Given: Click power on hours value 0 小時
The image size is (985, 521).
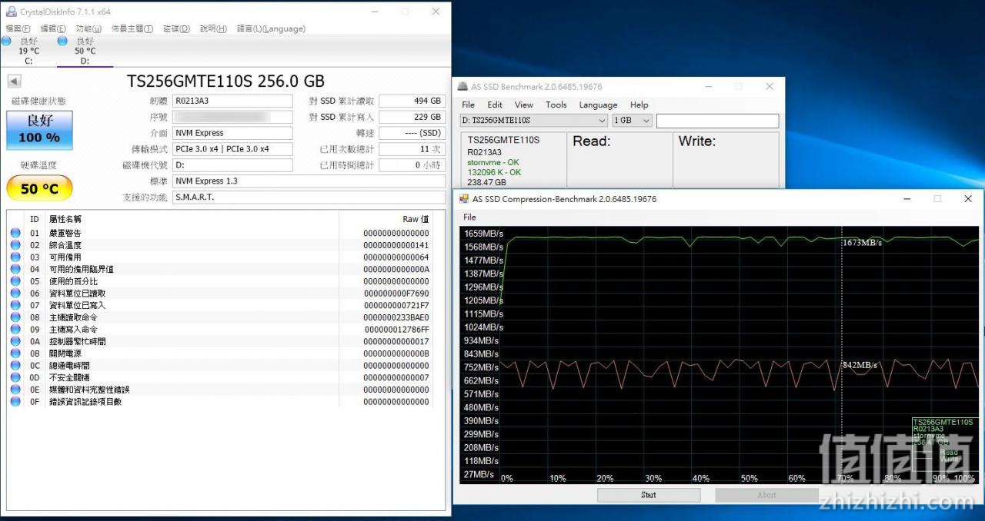Looking at the screenshot, I should tap(412, 165).
